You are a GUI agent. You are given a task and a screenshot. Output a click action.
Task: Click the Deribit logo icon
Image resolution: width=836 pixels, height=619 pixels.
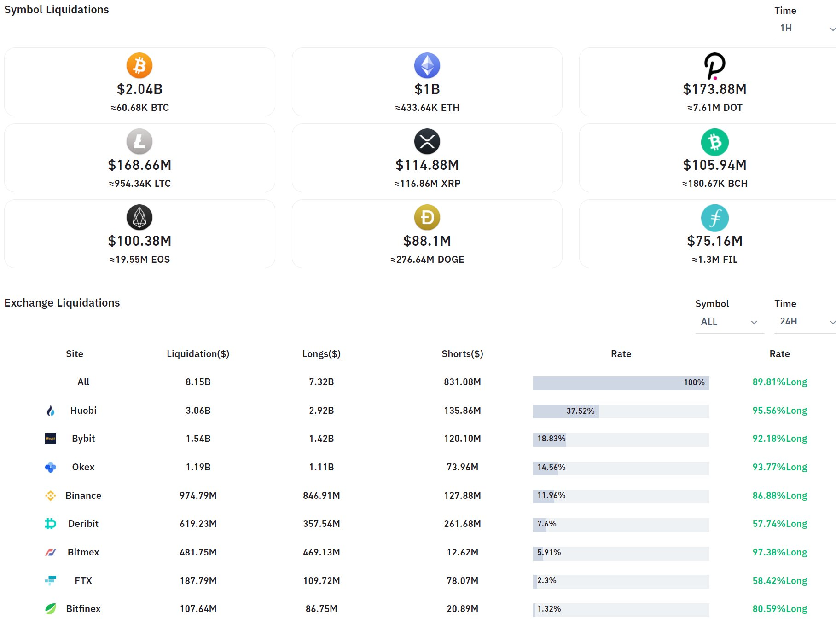coord(51,524)
